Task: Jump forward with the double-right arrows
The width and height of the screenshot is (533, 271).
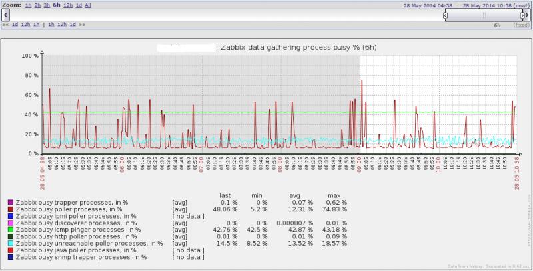Action: pos(82,25)
